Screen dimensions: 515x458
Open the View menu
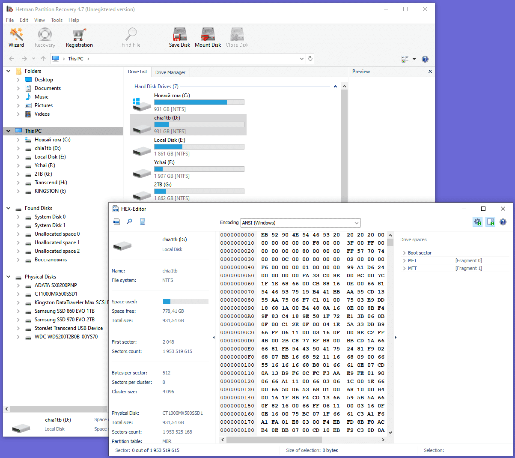(39, 20)
